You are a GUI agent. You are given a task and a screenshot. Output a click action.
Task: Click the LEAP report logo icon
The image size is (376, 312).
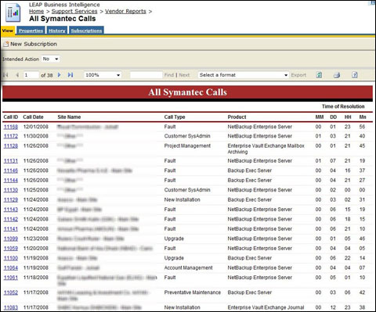click(13, 13)
